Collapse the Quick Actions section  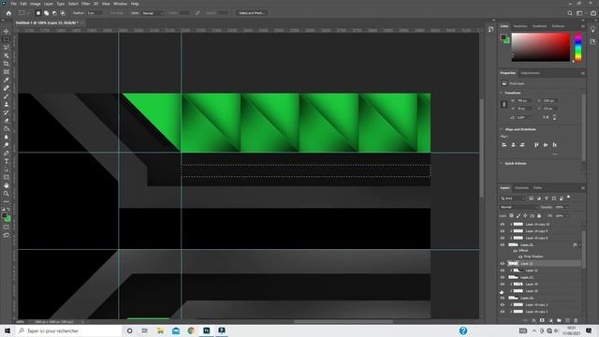click(x=502, y=164)
